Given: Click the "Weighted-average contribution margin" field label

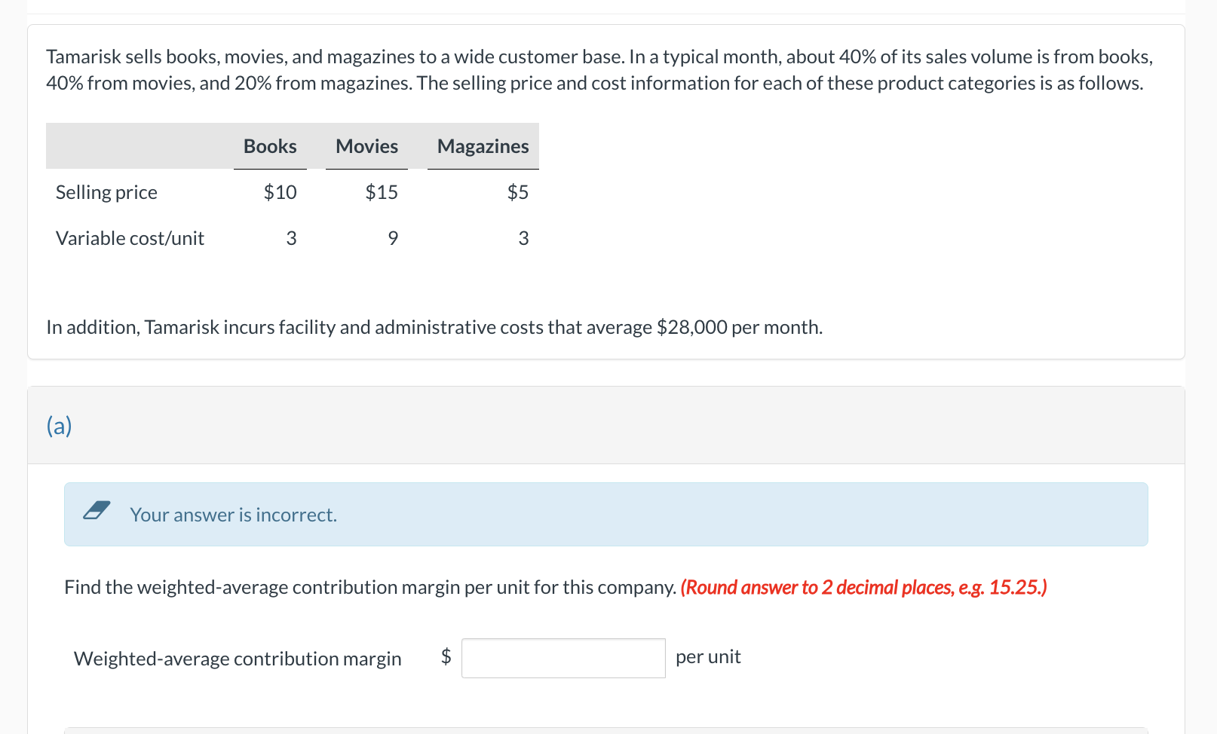Looking at the screenshot, I should coord(238,659).
